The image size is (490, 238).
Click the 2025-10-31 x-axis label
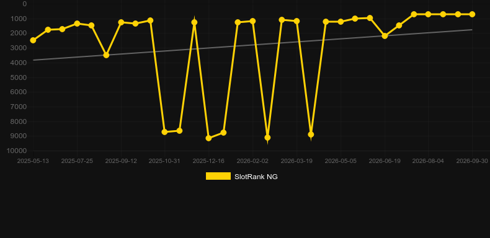coord(164,161)
